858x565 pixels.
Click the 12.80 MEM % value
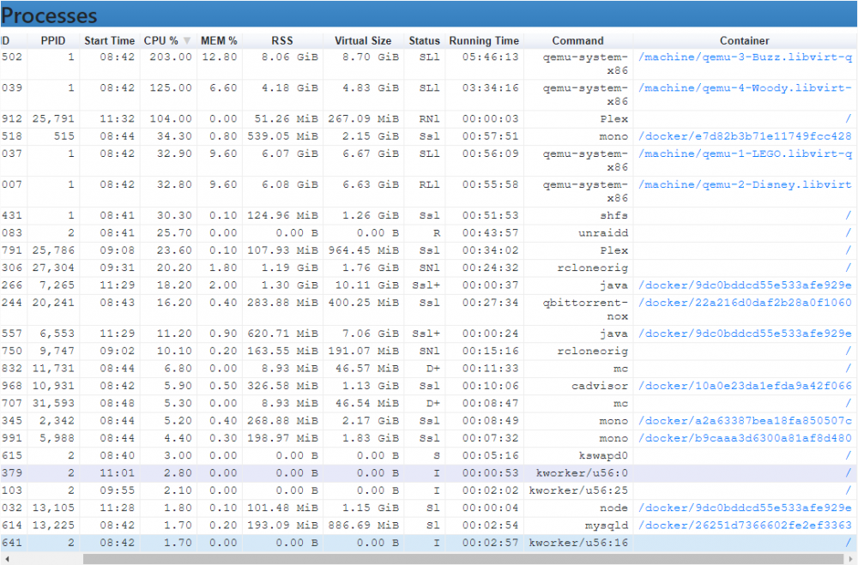tap(220, 57)
